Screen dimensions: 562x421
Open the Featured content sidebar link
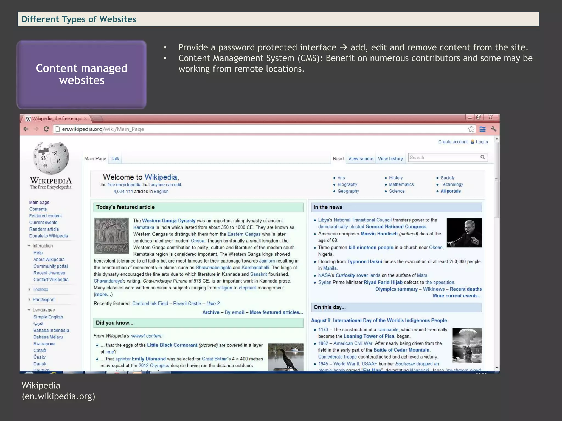[46, 216]
